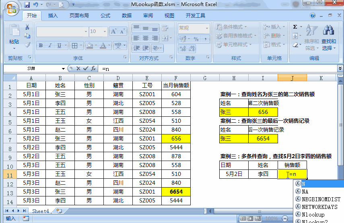Save the workbook using quick access toolbar
The width and height of the screenshot is (344, 223).
(27, 4)
